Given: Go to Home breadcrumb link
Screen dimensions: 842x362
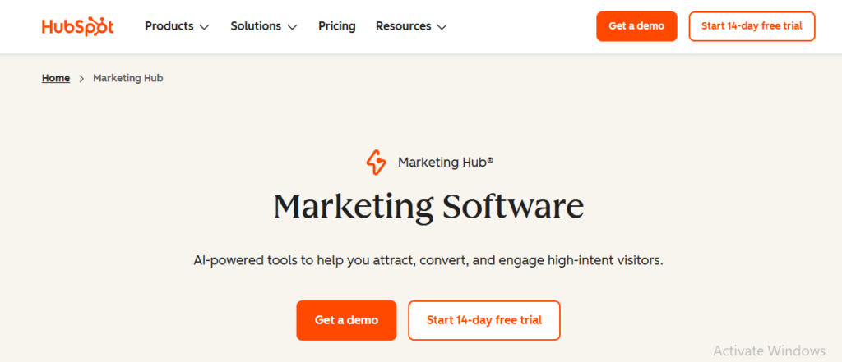Looking at the screenshot, I should 56,78.
